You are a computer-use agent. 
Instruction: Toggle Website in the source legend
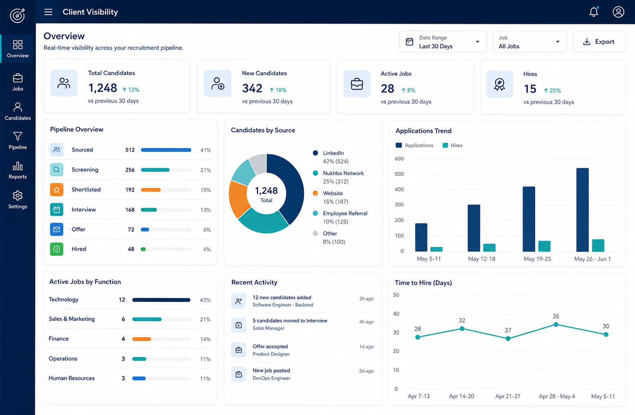point(331,197)
